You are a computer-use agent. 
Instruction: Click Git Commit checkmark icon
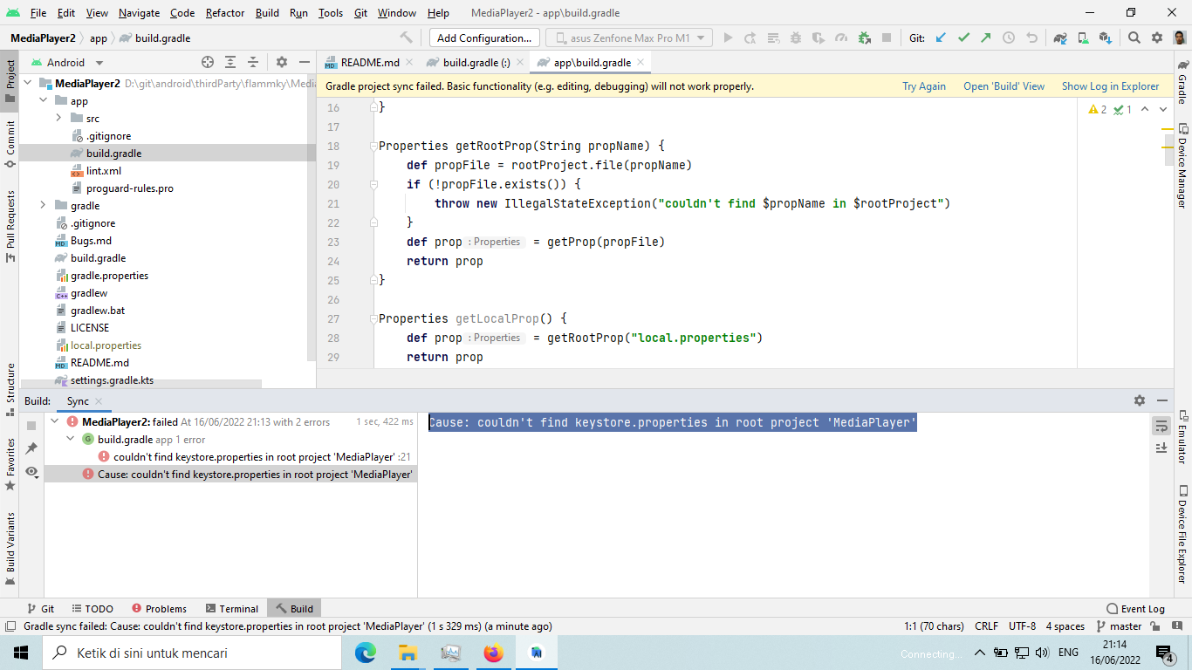pyautogui.click(x=963, y=38)
